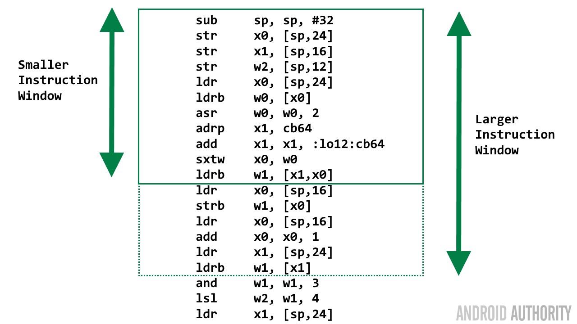This screenshot has width=577, height=324.
Task: Select the line "asr w0, w0, 2"
Action: pyautogui.click(x=257, y=113)
